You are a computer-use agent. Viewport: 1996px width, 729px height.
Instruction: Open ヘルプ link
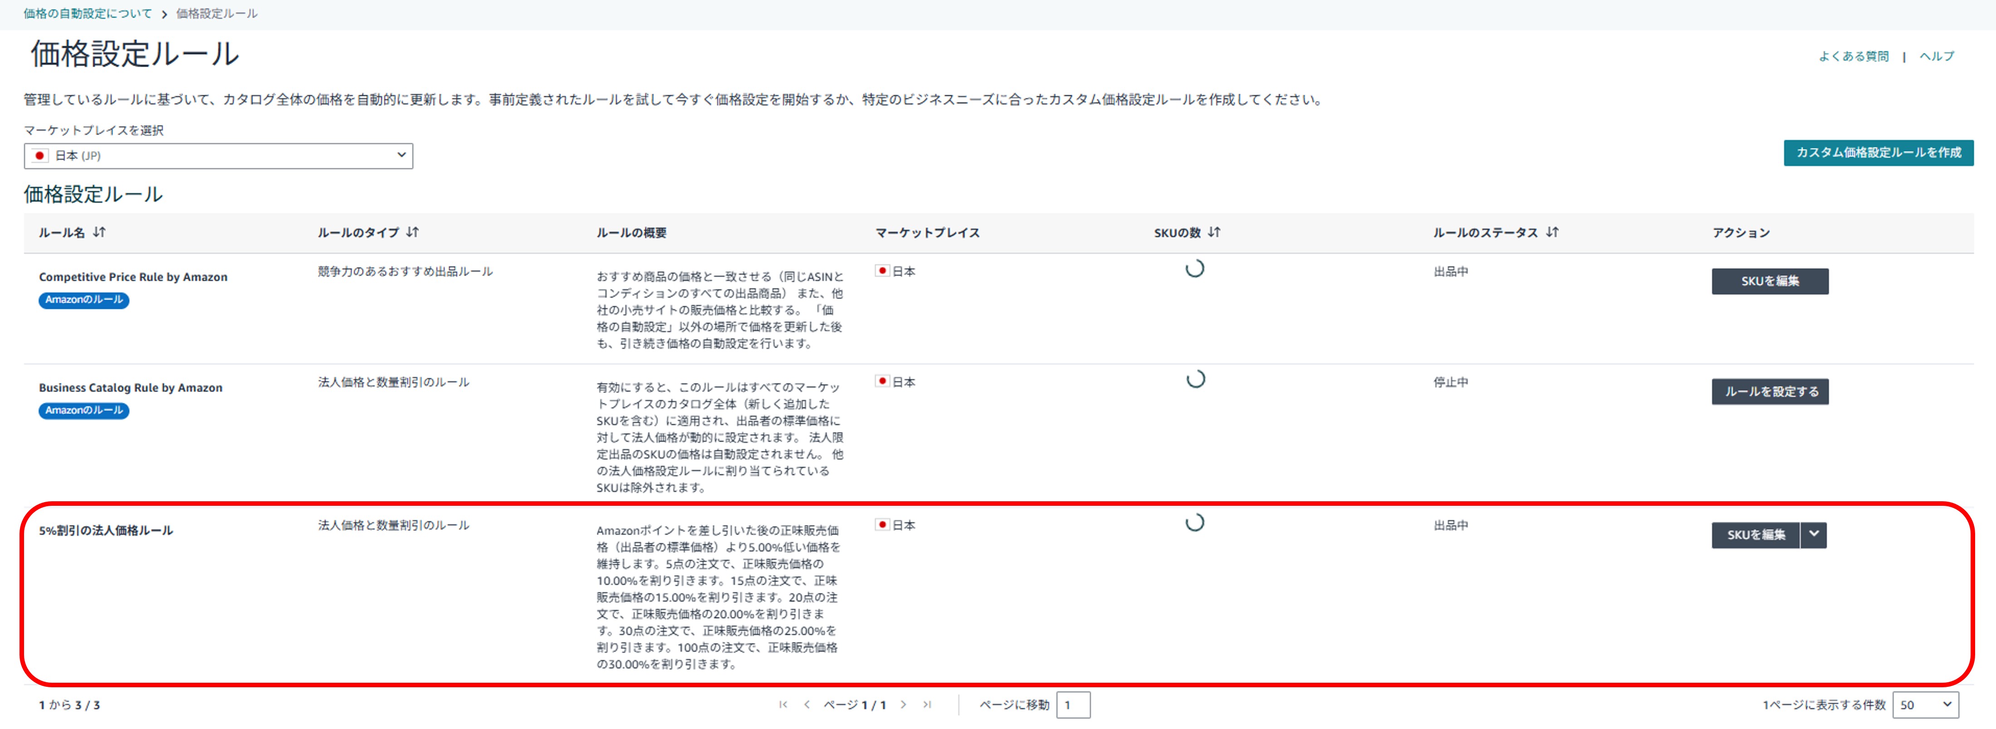pyautogui.click(x=1936, y=56)
